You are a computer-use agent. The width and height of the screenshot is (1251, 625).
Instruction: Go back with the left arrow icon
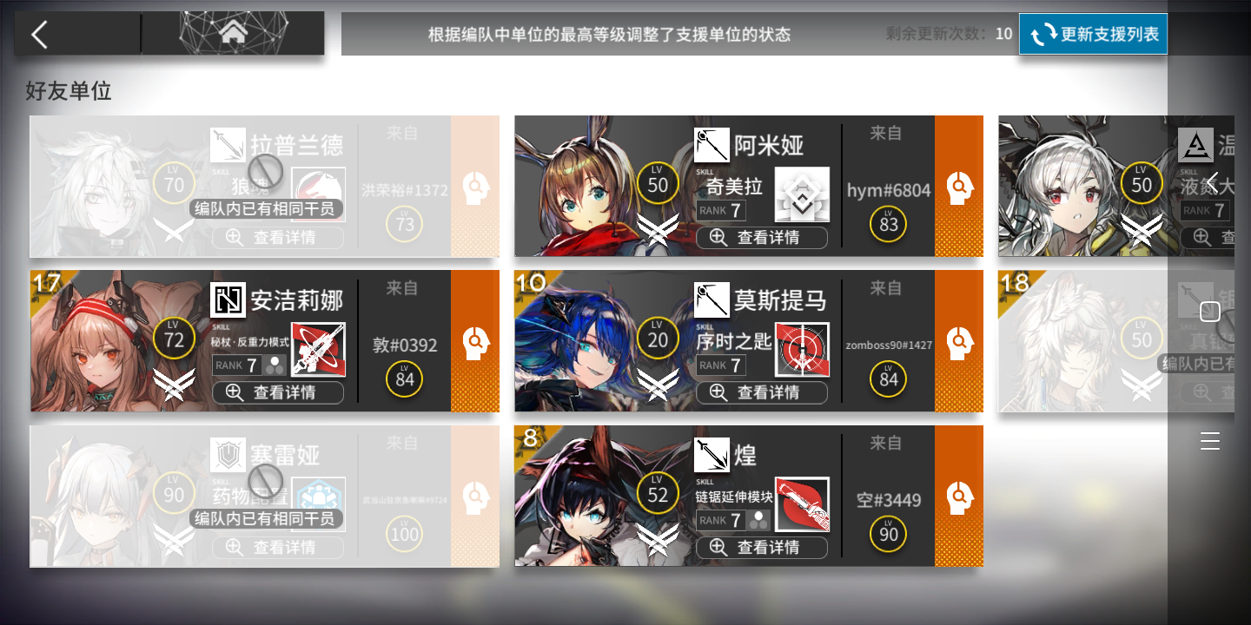[x=40, y=34]
